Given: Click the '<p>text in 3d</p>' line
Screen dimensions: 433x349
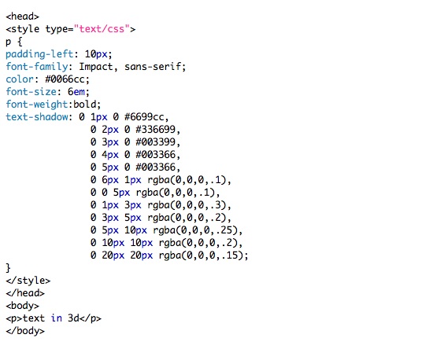Looking at the screenshot, I should [x=54, y=318].
